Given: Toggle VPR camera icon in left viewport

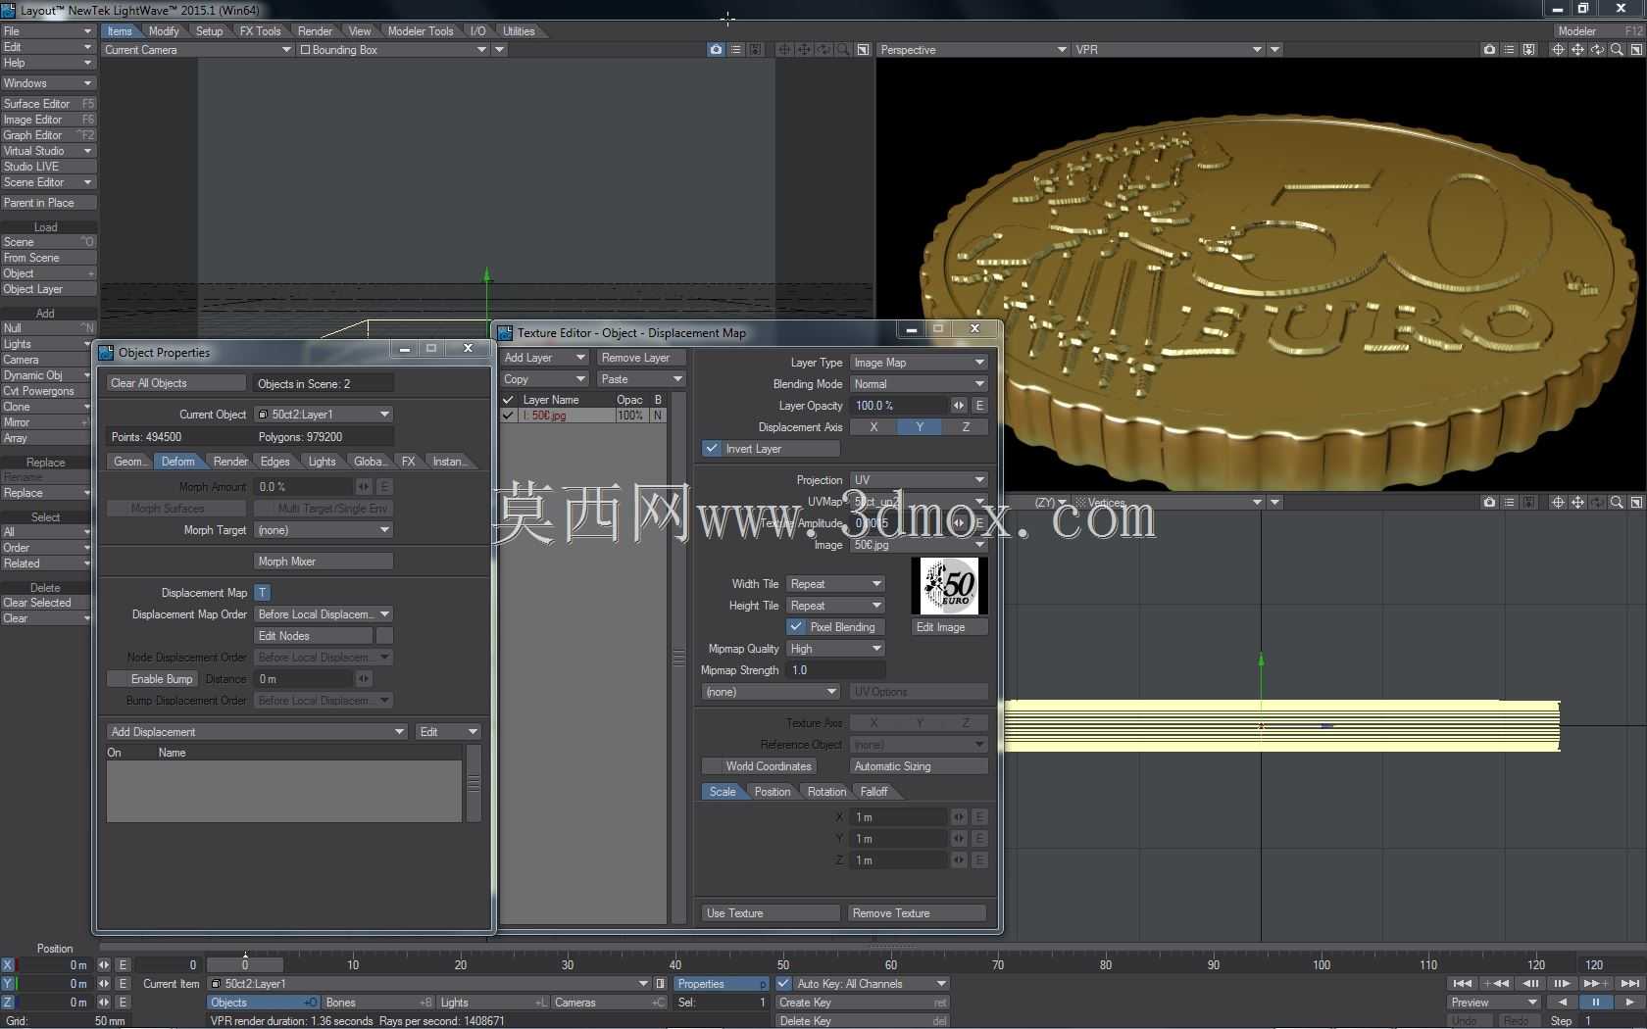Looking at the screenshot, I should [716, 50].
